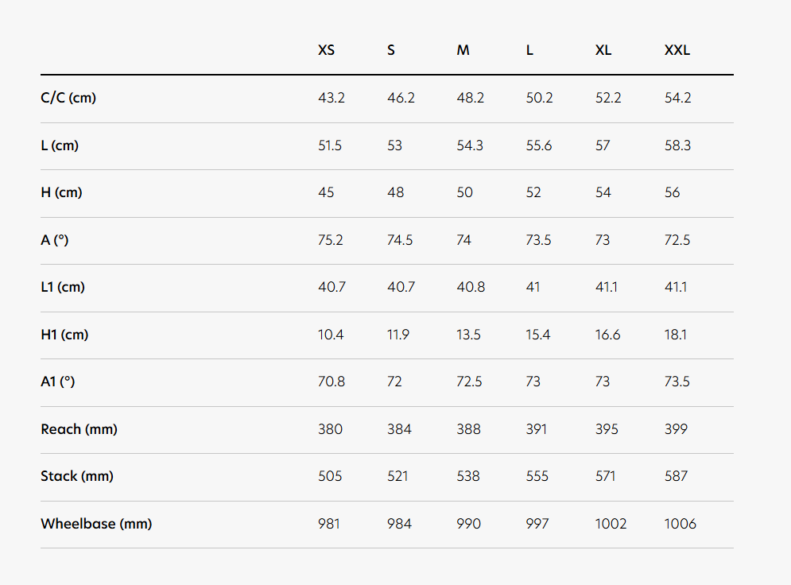Click the A1 (°) row label
The width and height of the screenshot is (791, 585).
coord(58,382)
